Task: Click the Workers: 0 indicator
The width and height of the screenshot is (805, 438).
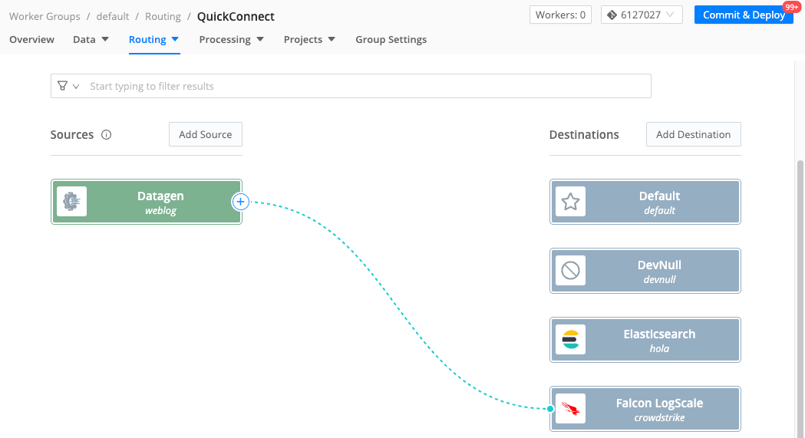Action: tap(561, 15)
